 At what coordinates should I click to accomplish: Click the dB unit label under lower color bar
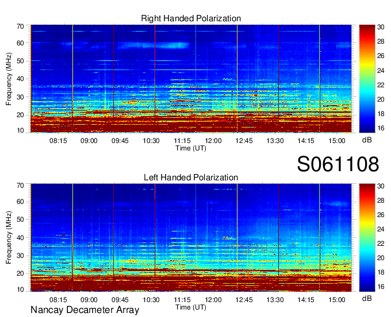pos(367,298)
